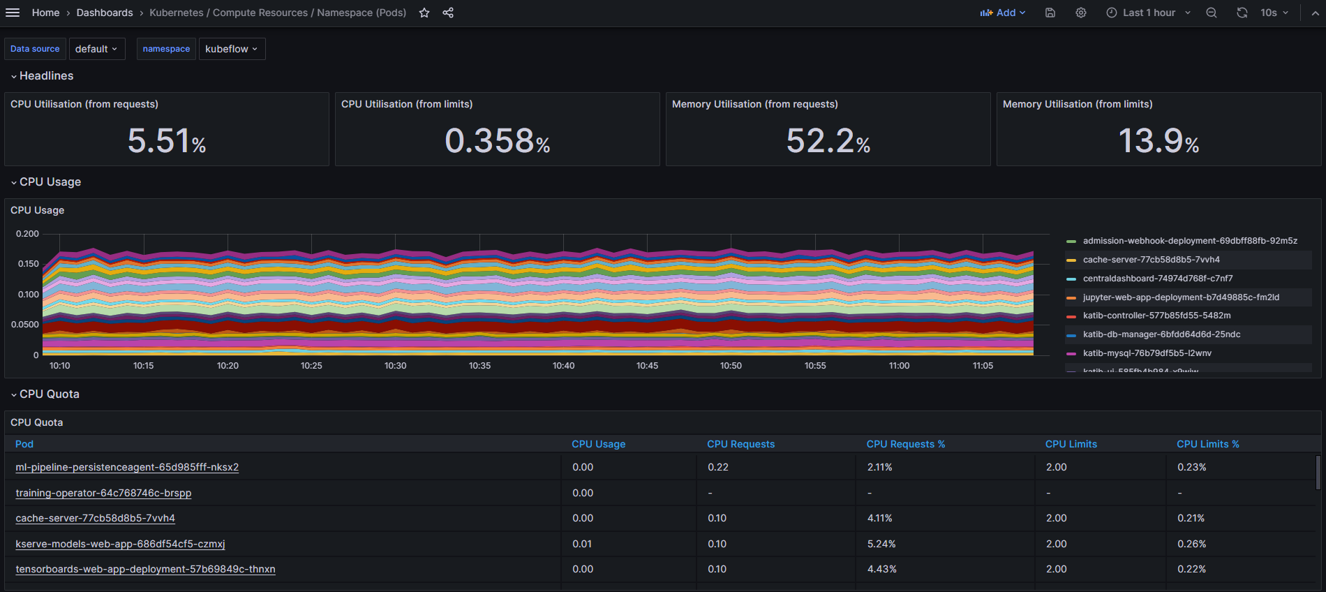The image size is (1326, 592).
Task: Sort the table by the CPU Usage column
Action: tap(599, 444)
